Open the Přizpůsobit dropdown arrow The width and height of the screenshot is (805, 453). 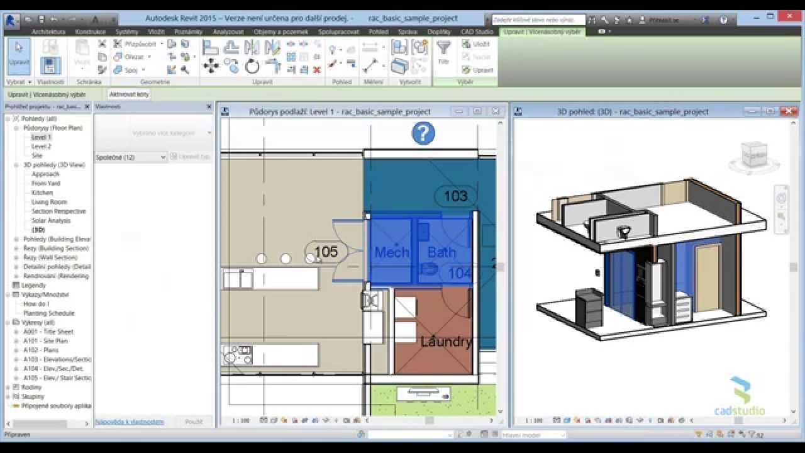(x=162, y=44)
